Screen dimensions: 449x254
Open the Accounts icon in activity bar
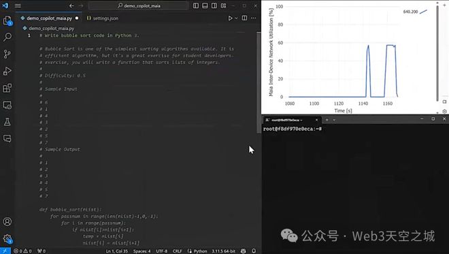pyautogui.click(x=7, y=221)
